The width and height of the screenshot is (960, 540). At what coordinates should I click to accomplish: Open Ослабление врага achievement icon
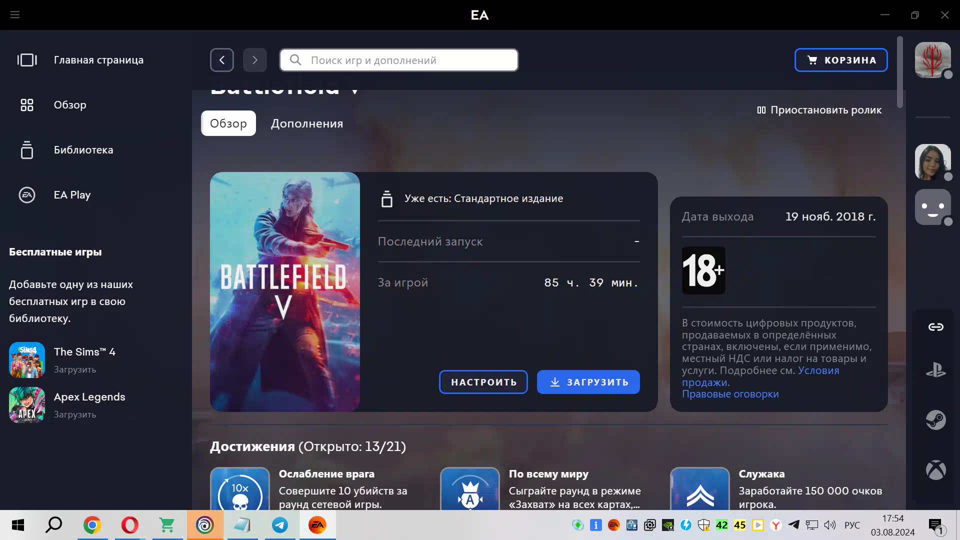240,489
